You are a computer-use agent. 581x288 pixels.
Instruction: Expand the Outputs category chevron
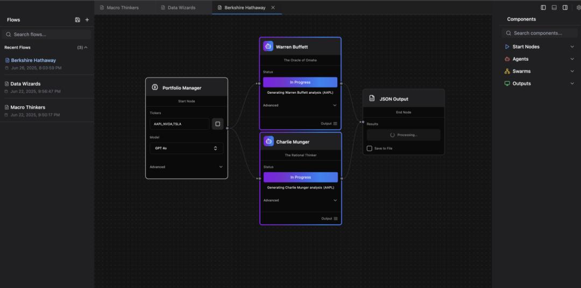pos(572,83)
